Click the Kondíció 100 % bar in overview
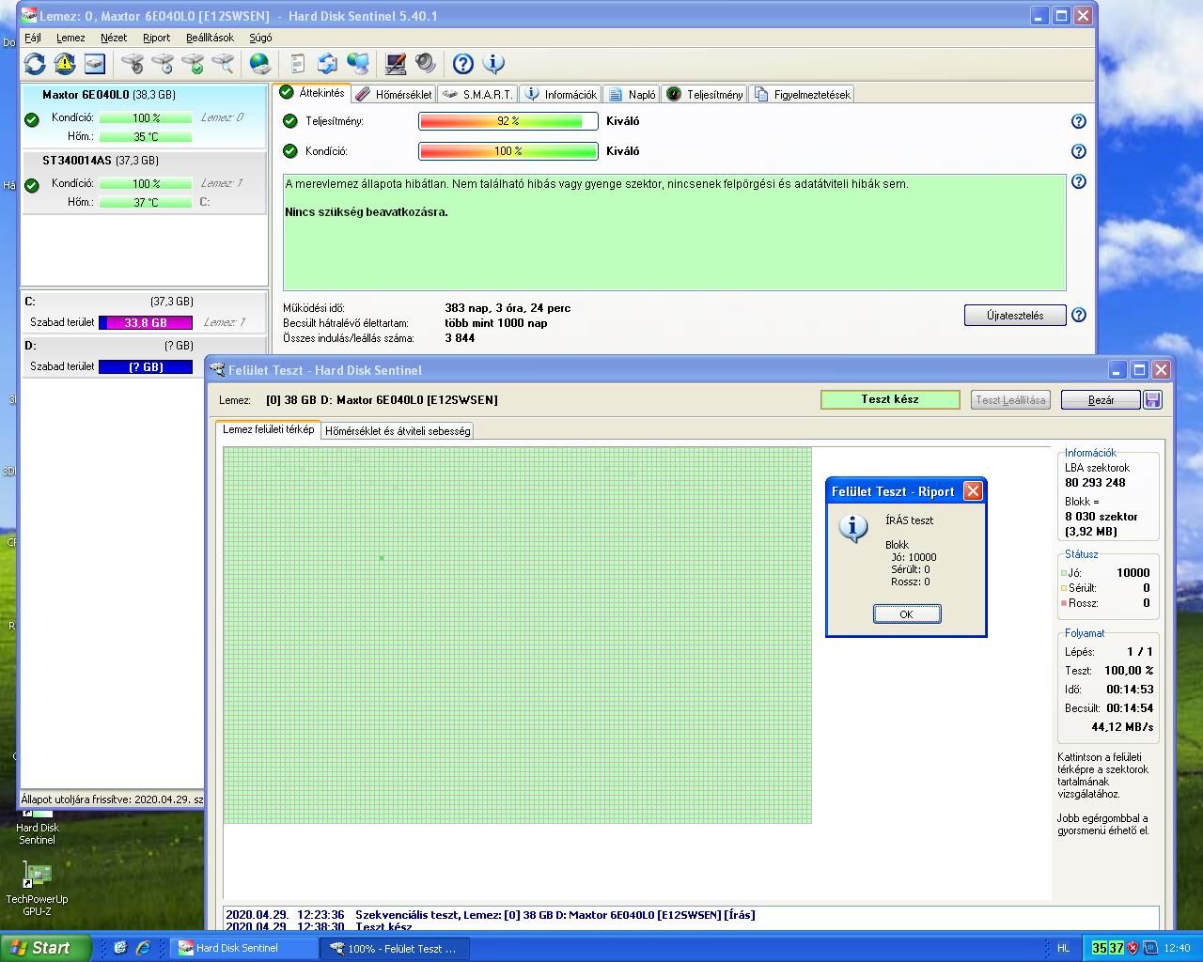The image size is (1203, 962). click(x=508, y=151)
